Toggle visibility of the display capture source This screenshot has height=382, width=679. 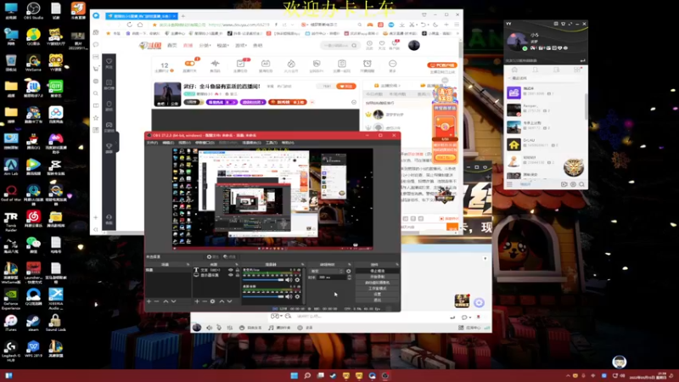click(x=231, y=275)
